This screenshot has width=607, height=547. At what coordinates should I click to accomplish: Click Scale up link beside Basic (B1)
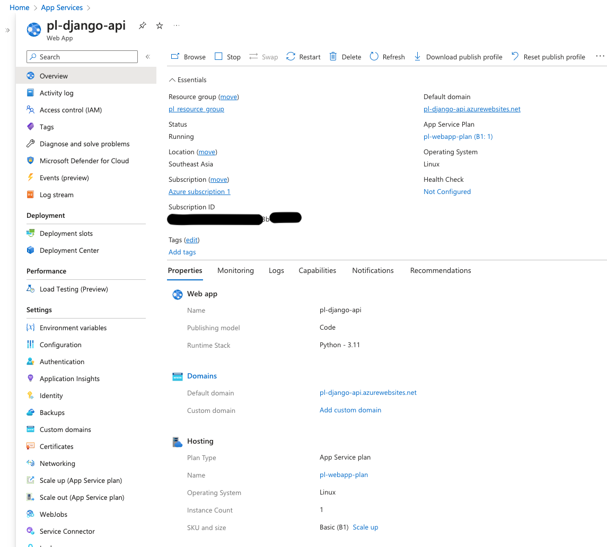point(365,527)
